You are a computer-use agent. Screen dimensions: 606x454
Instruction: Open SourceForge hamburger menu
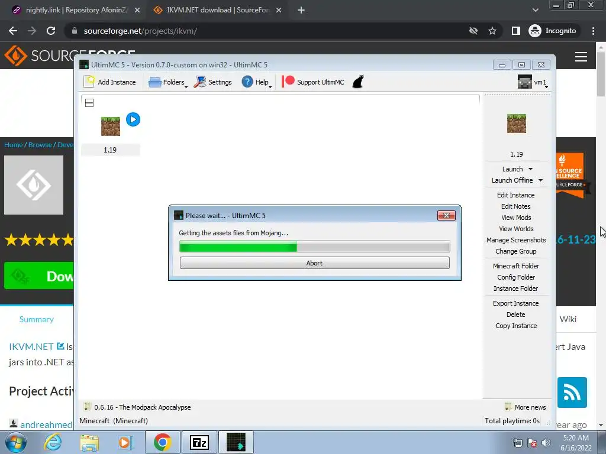click(581, 57)
